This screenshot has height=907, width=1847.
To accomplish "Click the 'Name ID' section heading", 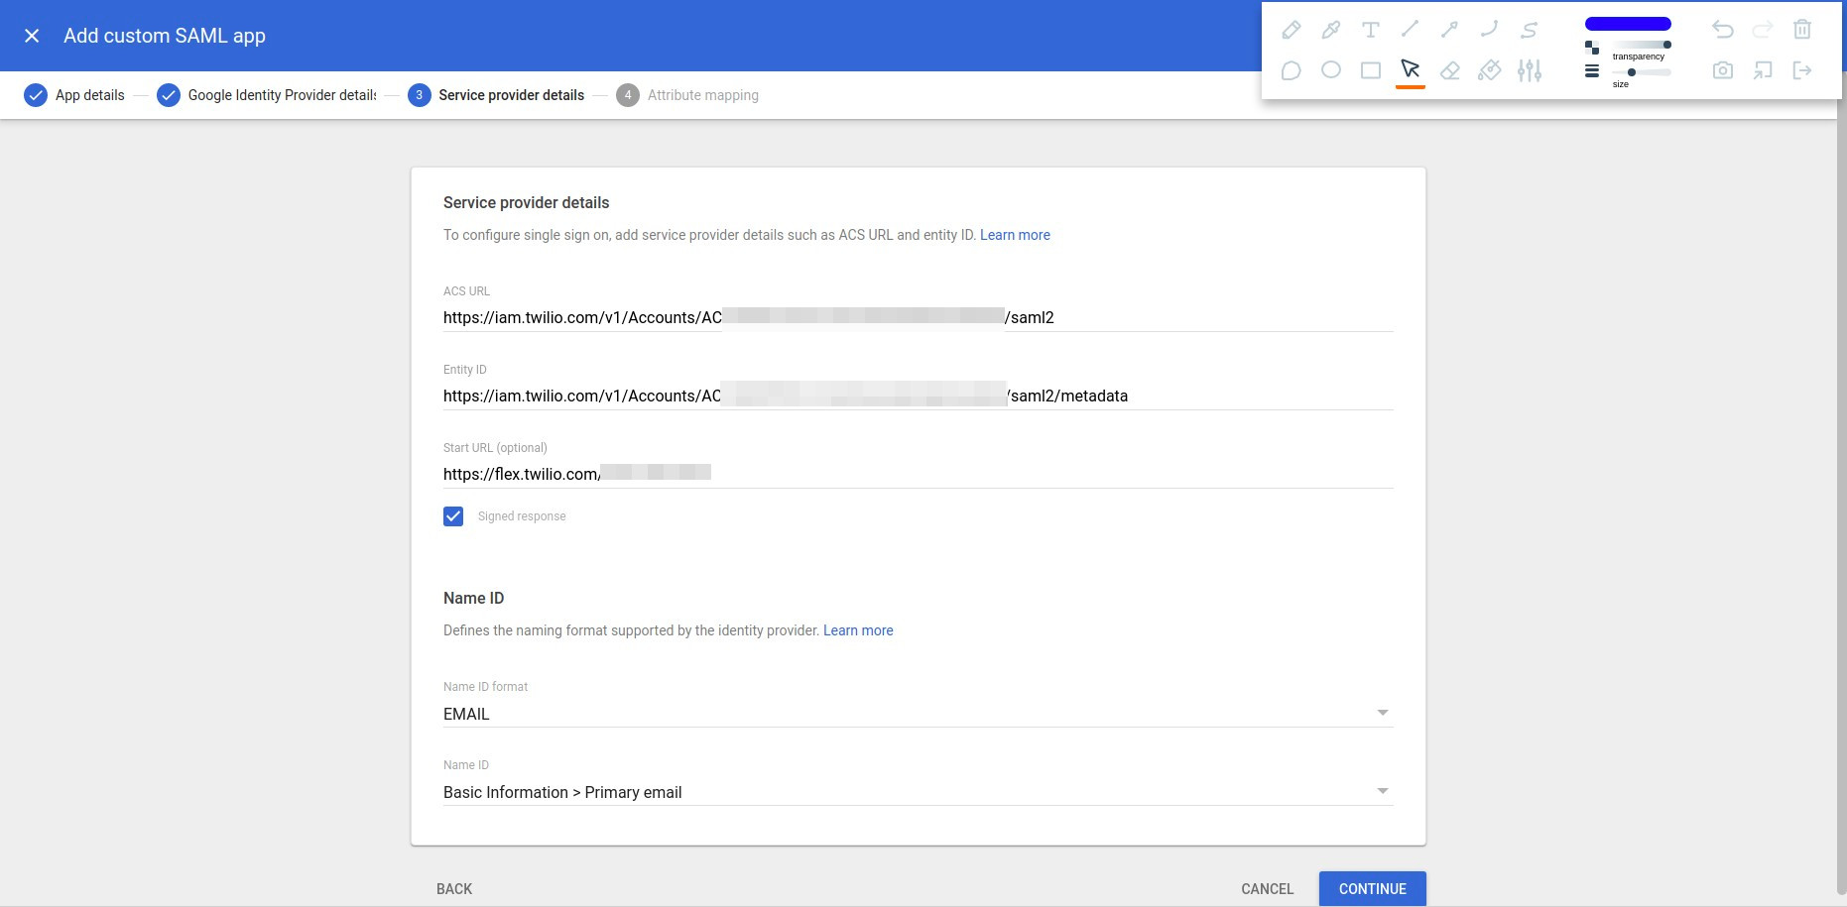I will pyautogui.click(x=474, y=598).
